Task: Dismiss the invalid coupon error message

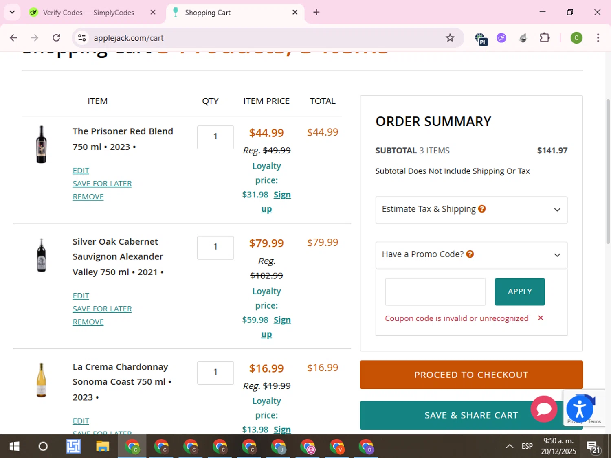Action: point(541,318)
